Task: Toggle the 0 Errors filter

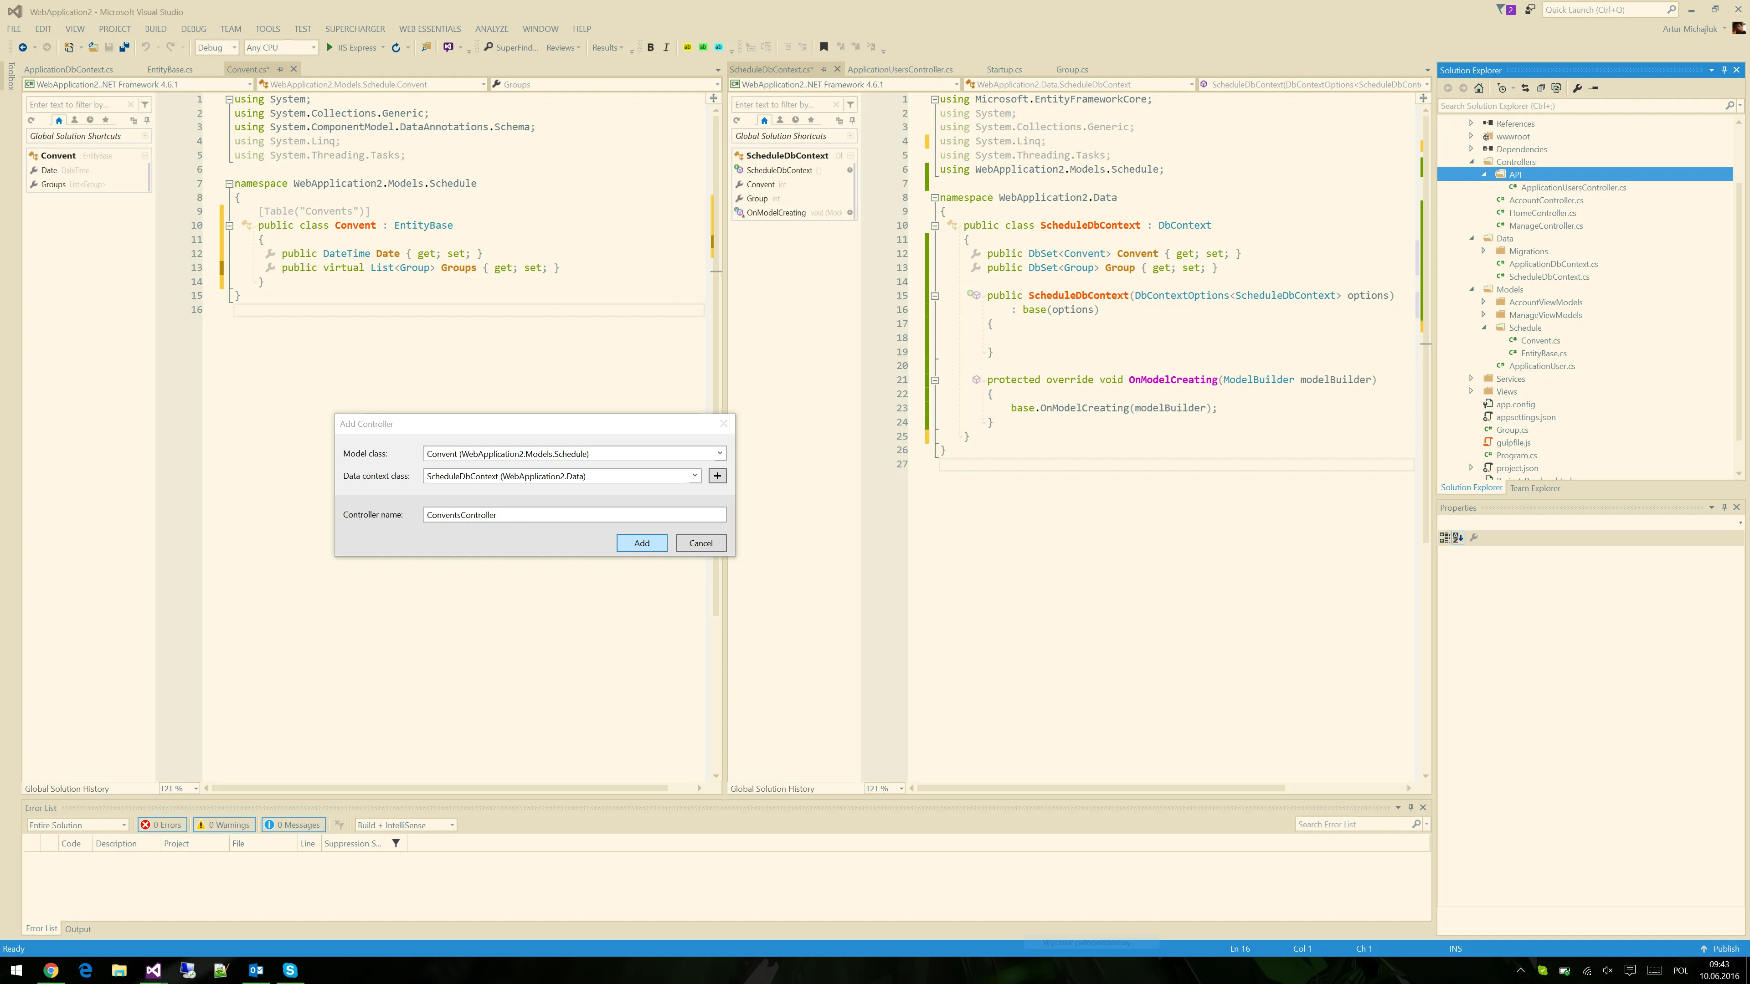Action: tap(162, 825)
